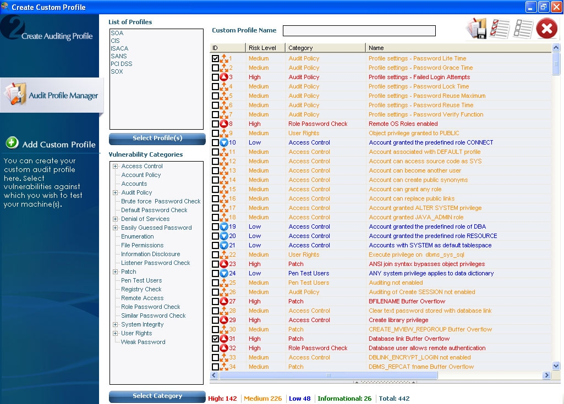Check the predefined role CONNECT checkbox
This screenshot has width=564, height=404.
215,142
